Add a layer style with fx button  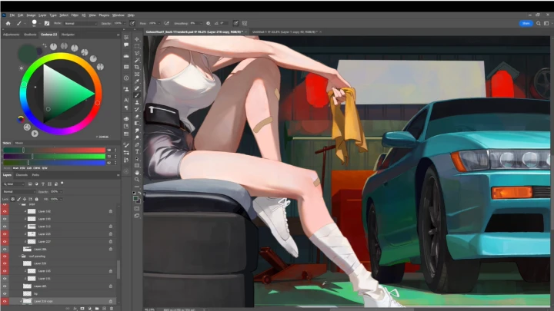tap(75, 308)
